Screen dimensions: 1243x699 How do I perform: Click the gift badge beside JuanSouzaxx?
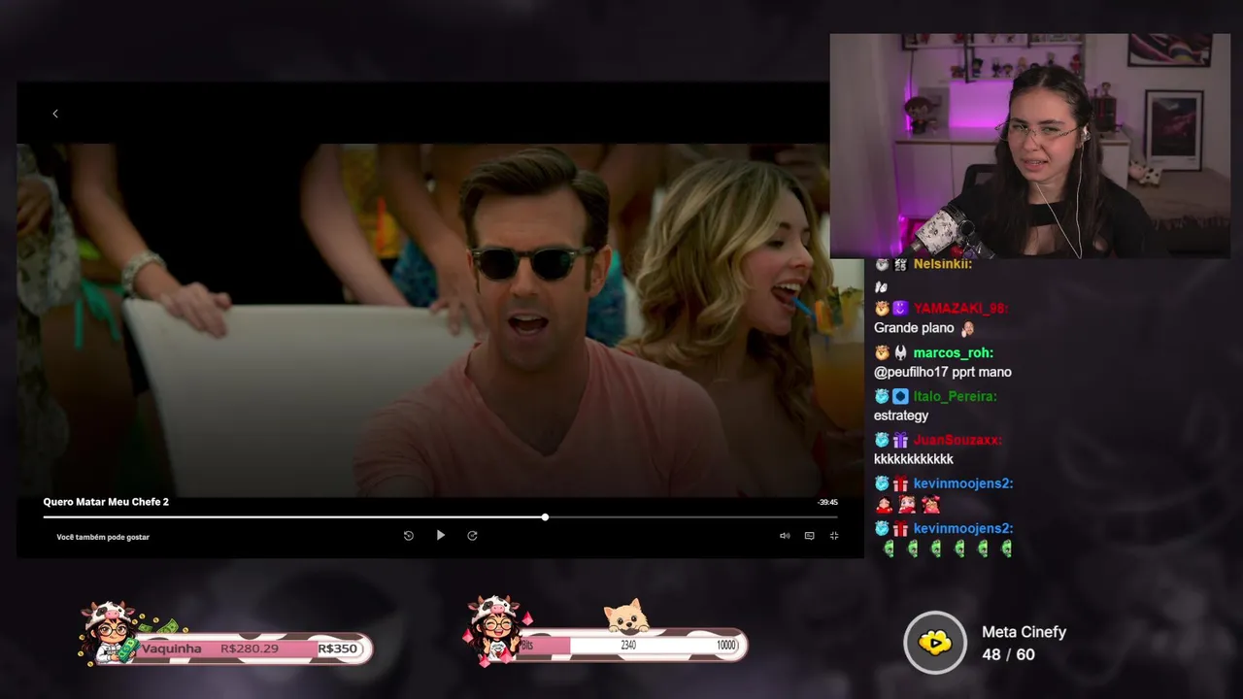coord(900,440)
